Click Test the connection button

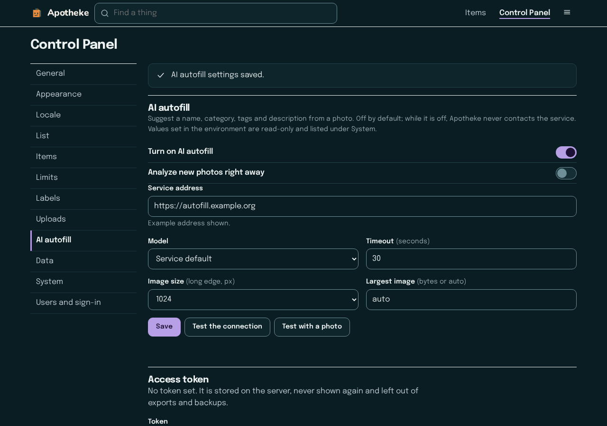point(227,327)
